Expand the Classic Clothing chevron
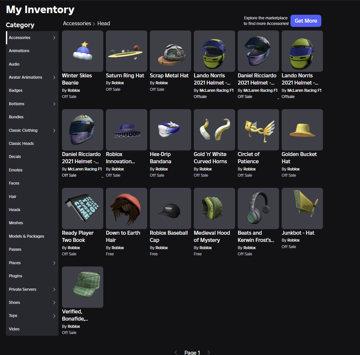360x355 pixels. 54,130
